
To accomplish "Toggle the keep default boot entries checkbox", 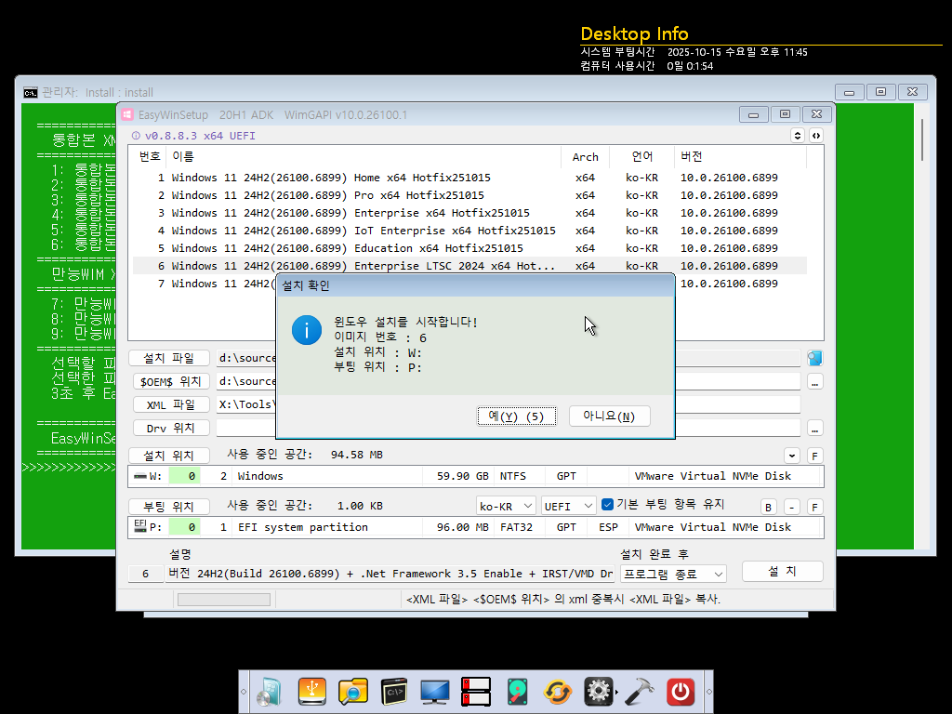I will coord(607,505).
